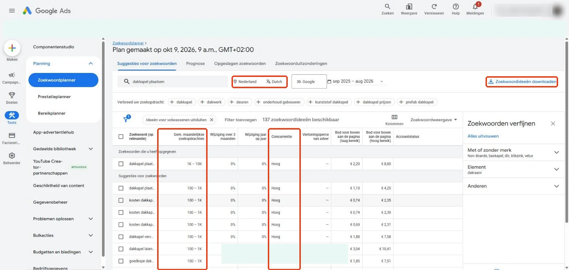This screenshot has width=569, height=270.
Task: Select the dakkapel laten... row checkbox
Action: click(x=121, y=249)
